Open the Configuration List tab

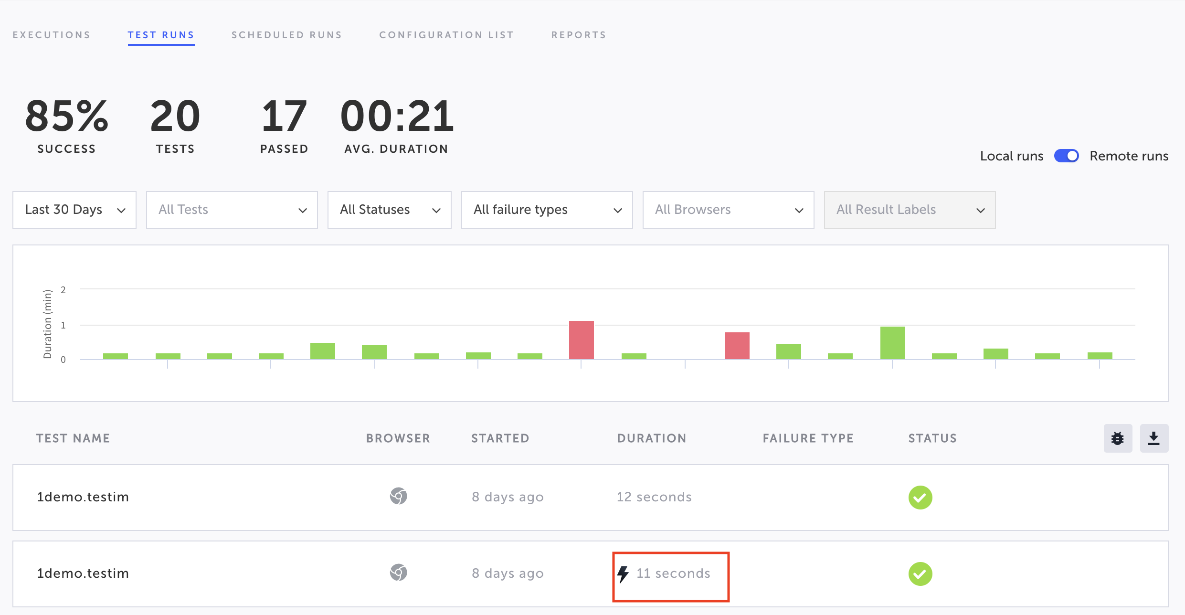pyautogui.click(x=446, y=35)
